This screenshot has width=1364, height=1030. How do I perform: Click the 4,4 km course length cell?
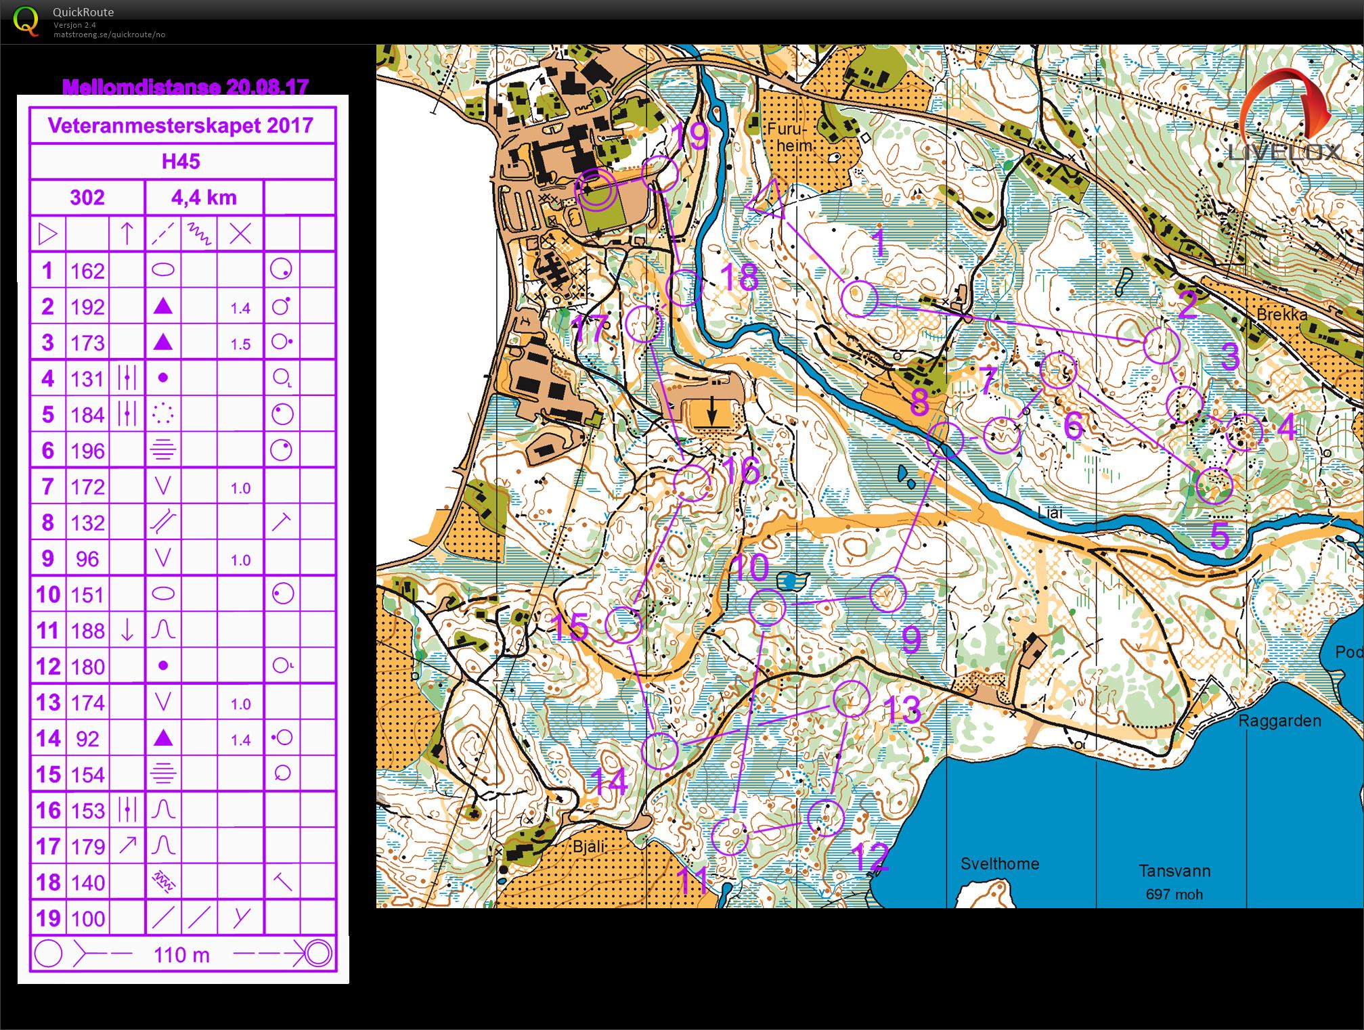(204, 198)
